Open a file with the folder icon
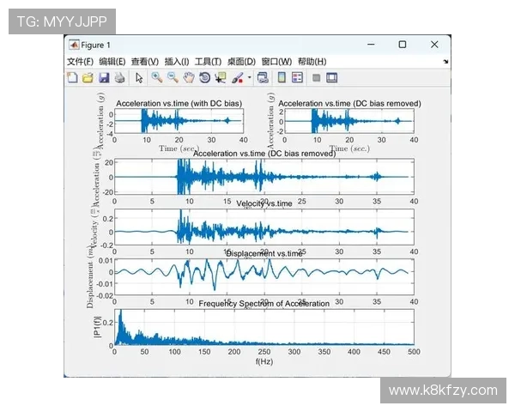Screen dimensions: 515x412 [88, 77]
